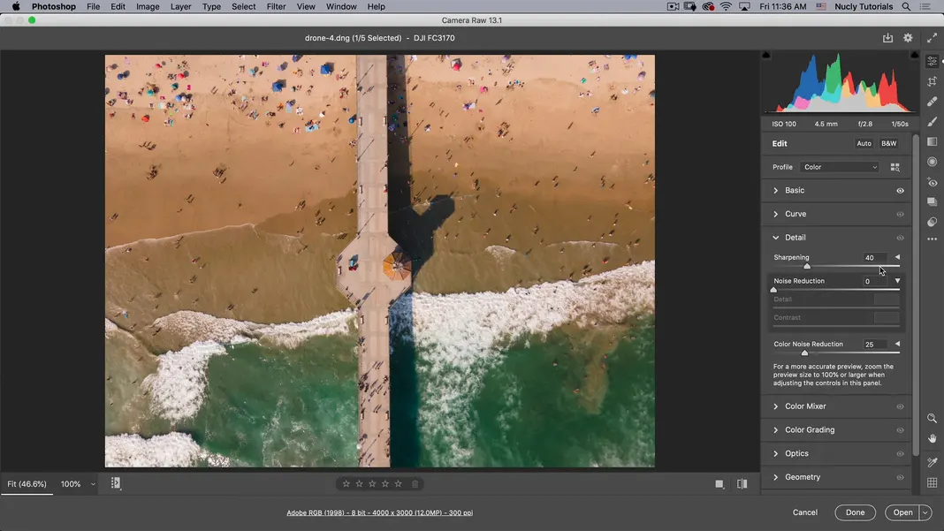This screenshot has width=944, height=531.
Task: Select the Adjustment Brush tool
Action: (x=932, y=122)
